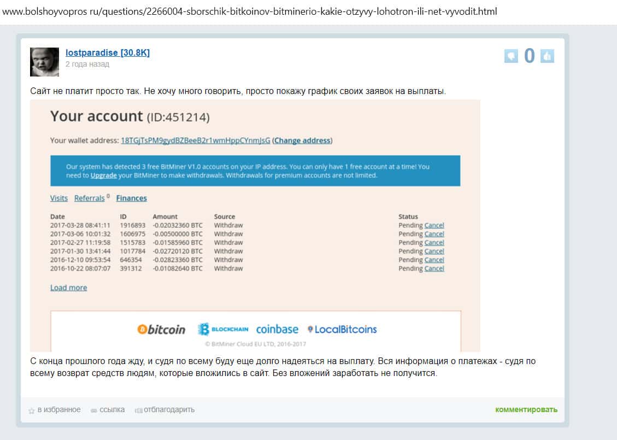Click transaction ID 391312
The image size is (617, 440).
131,269
